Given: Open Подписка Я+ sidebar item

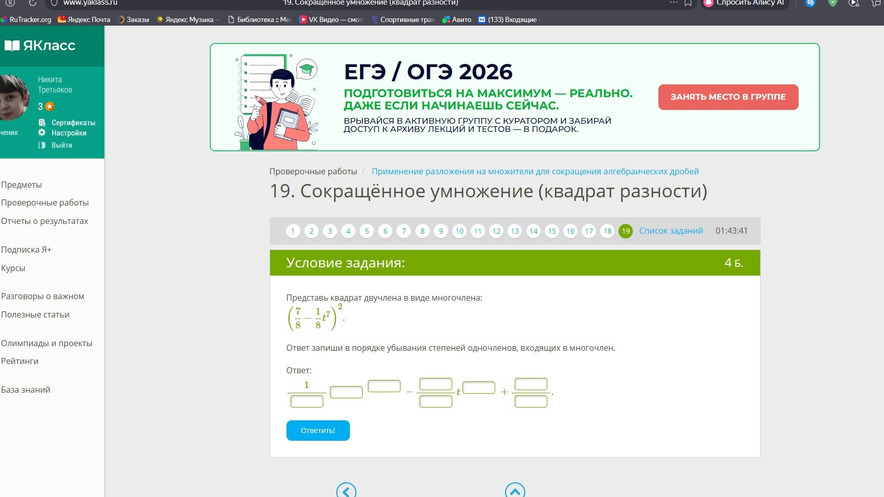Looking at the screenshot, I should [x=26, y=250].
